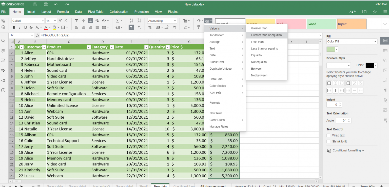Apply the Percent style icon
The width and height of the screenshot is (389, 187).
coord(150,27)
